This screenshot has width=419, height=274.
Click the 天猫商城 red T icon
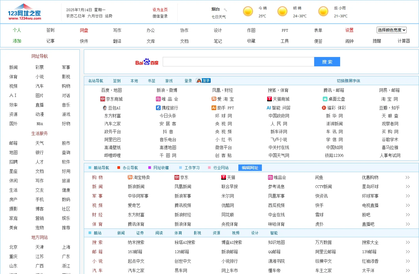[270, 99]
